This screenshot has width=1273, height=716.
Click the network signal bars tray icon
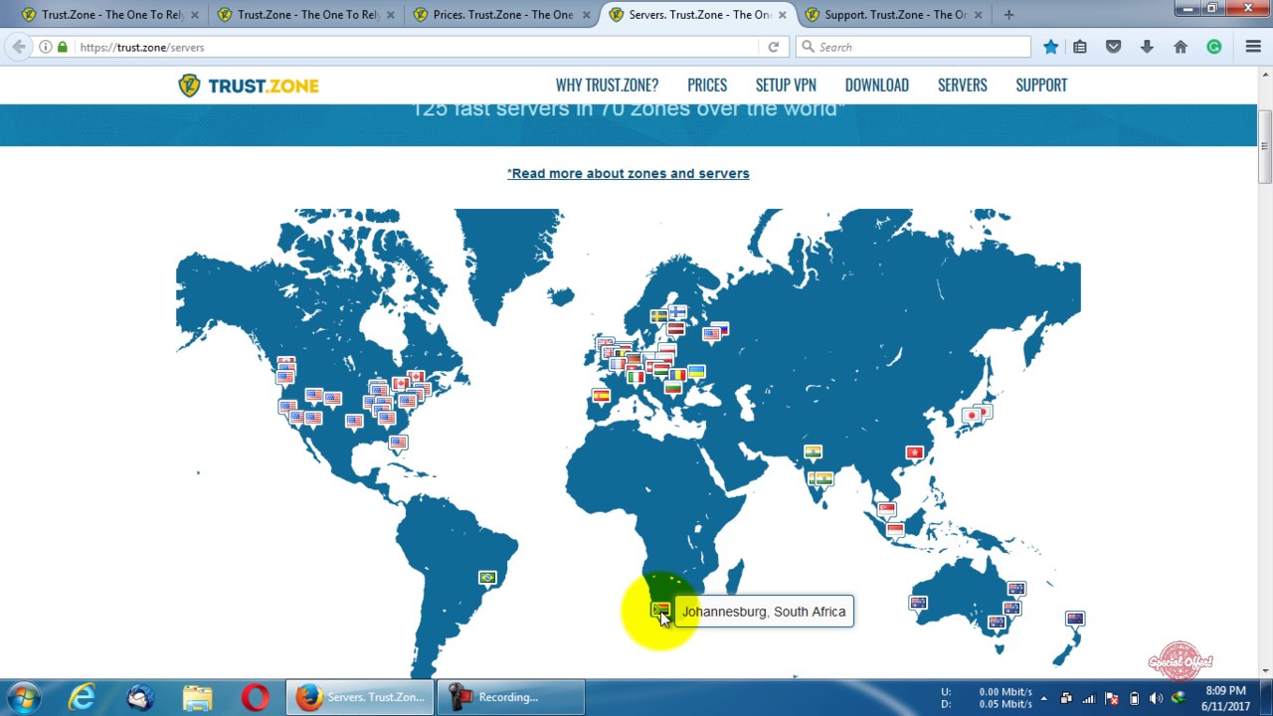pos(1089,698)
